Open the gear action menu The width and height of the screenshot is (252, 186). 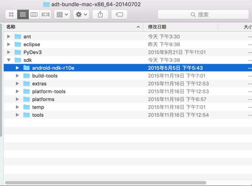click(81, 15)
